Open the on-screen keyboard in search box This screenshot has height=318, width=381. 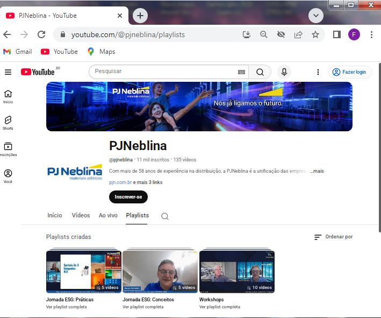242,72
